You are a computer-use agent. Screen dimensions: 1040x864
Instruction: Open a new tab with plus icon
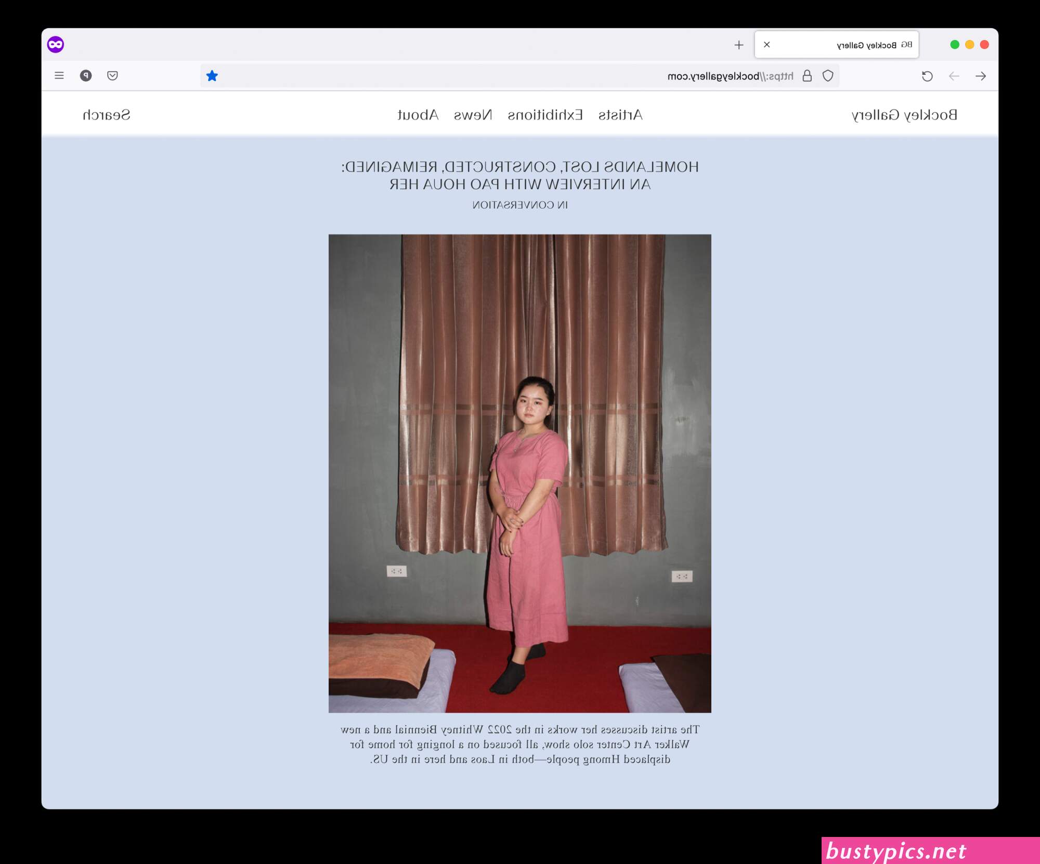pyautogui.click(x=739, y=45)
